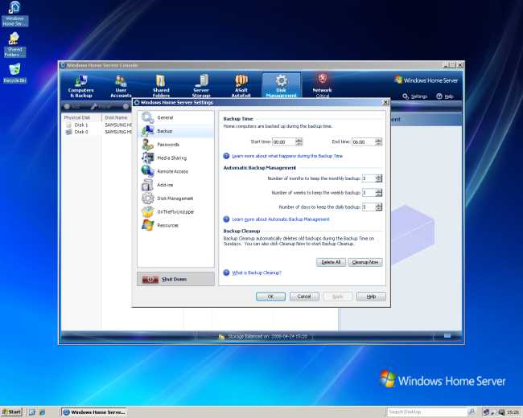This screenshot has height=418, width=523.
Task: Click help icon beside Backup Time link
Action: click(226, 156)
